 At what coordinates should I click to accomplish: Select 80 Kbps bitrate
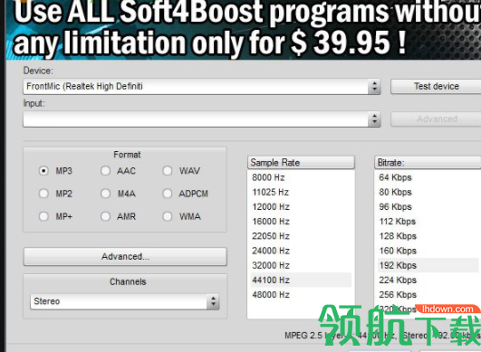pos(428,192)
